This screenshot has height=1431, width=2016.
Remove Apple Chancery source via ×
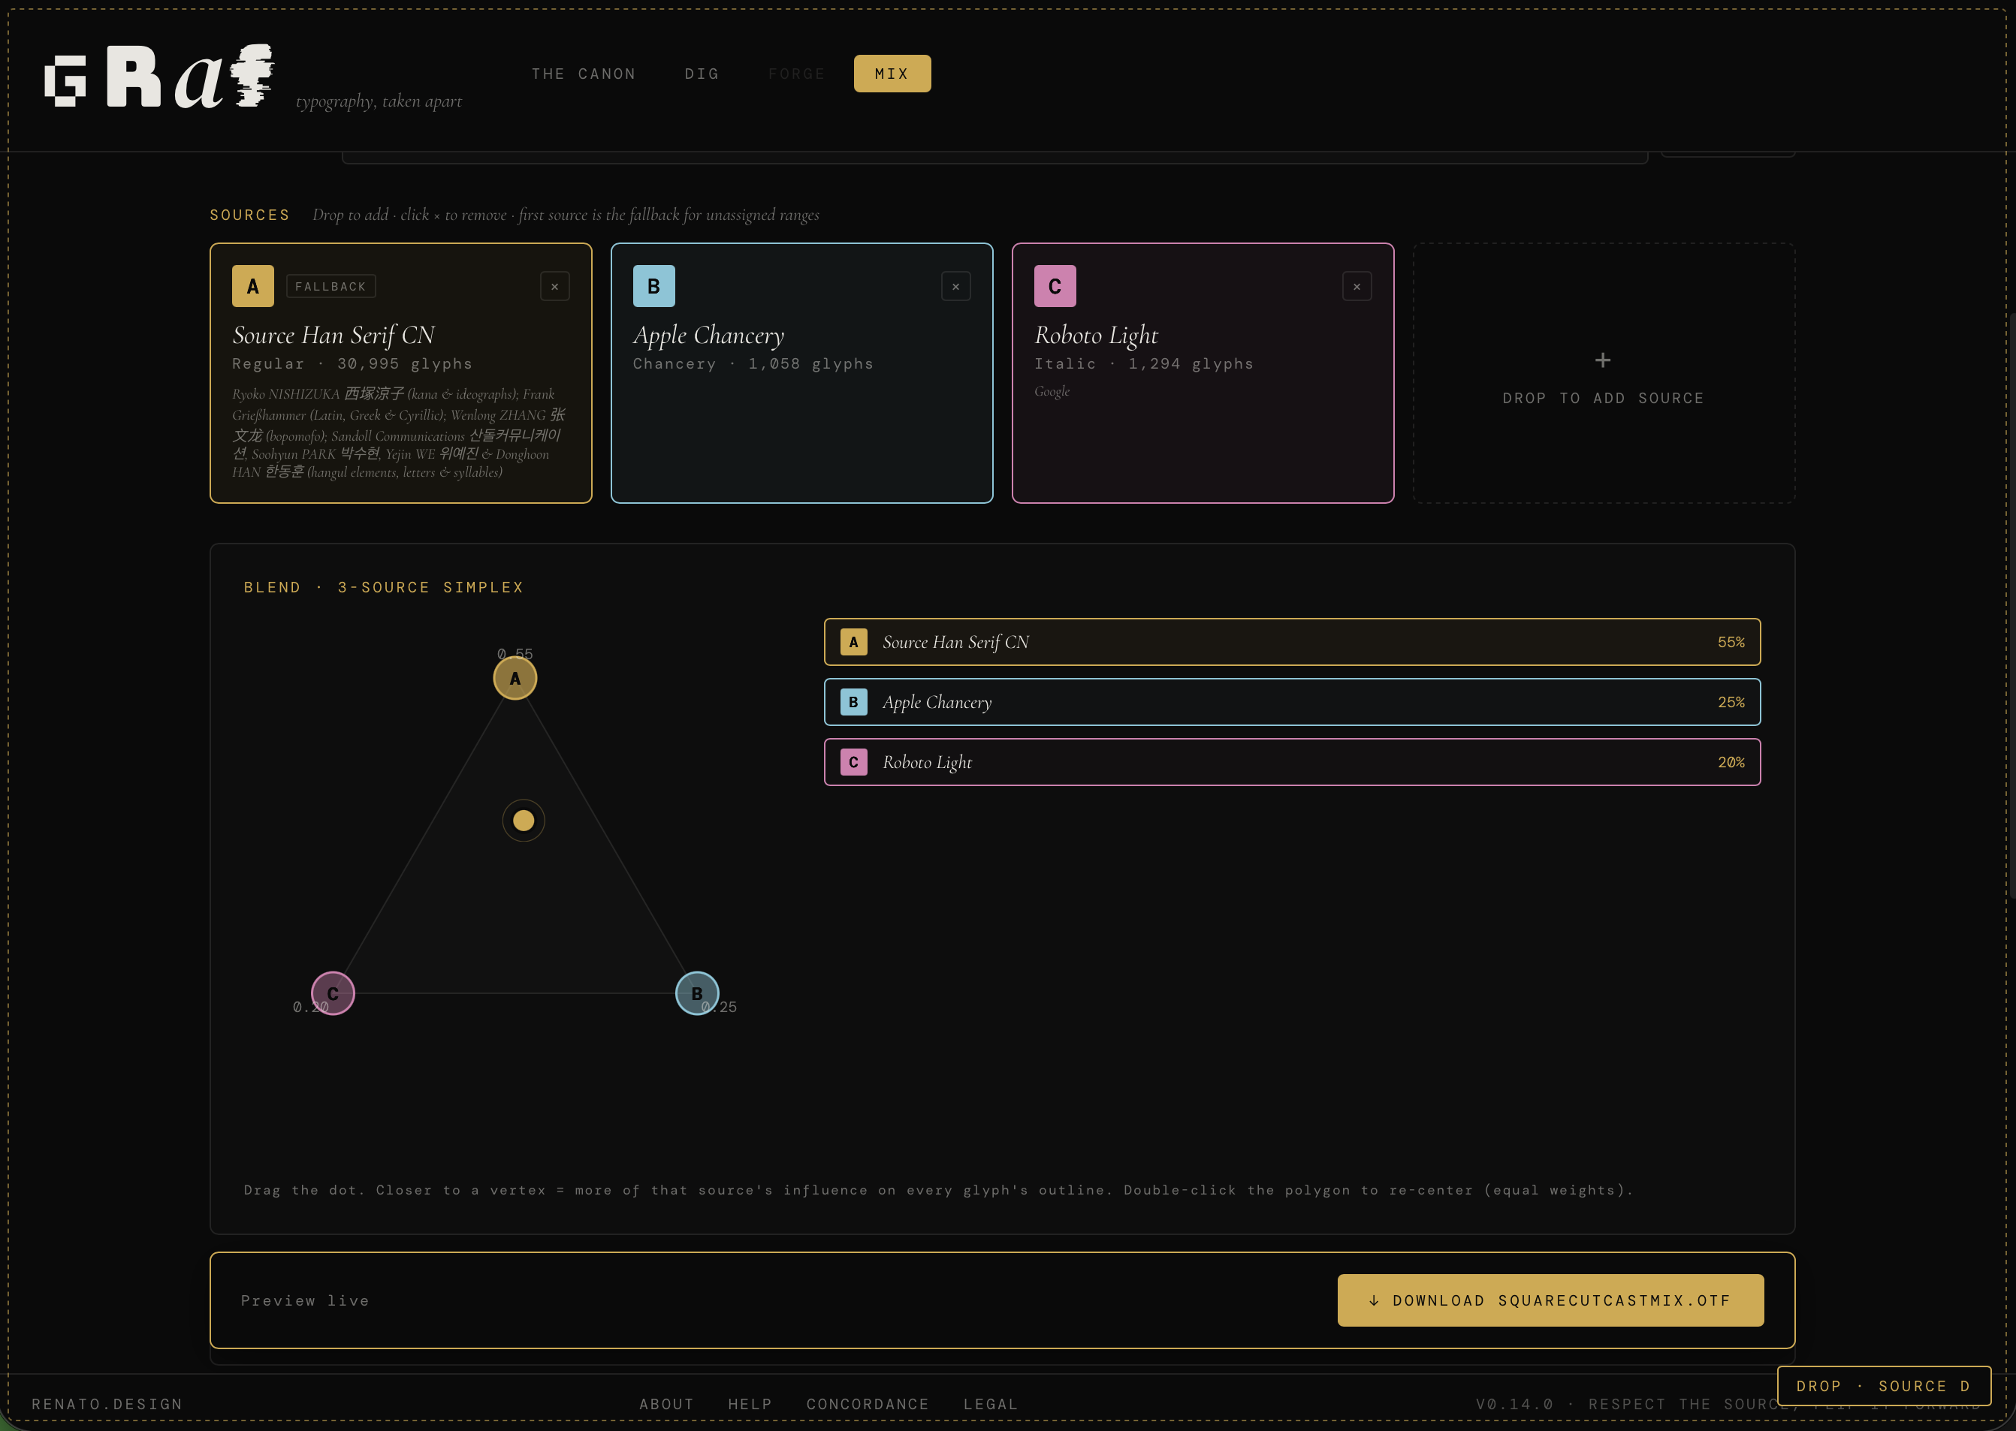955,286
